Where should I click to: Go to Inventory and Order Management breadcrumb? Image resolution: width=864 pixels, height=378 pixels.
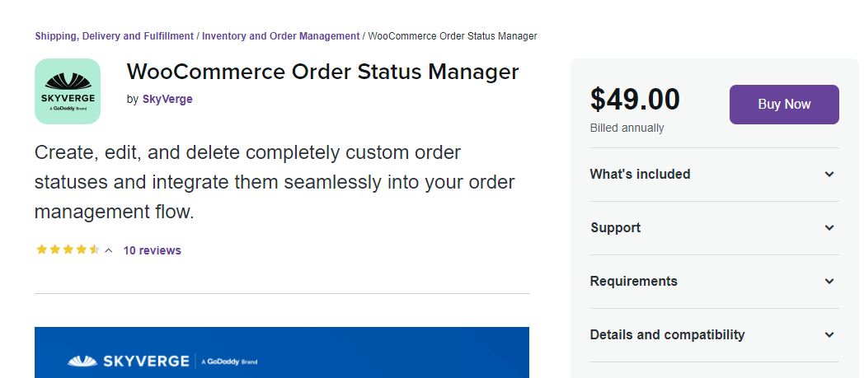tap(280, 36)
